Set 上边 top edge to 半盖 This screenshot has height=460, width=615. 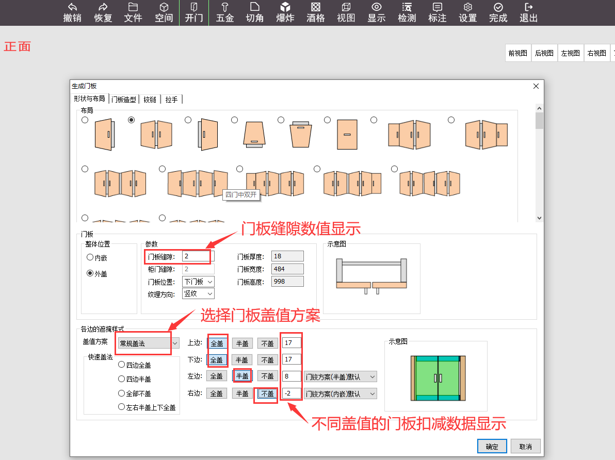click(x=242, y=343)
